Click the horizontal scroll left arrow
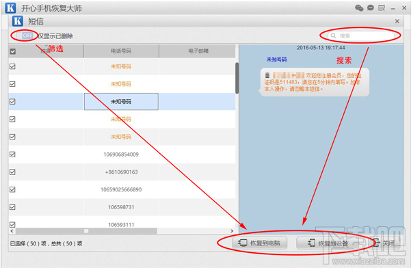Viewport: 411px width, 268px height. [12, 231]
